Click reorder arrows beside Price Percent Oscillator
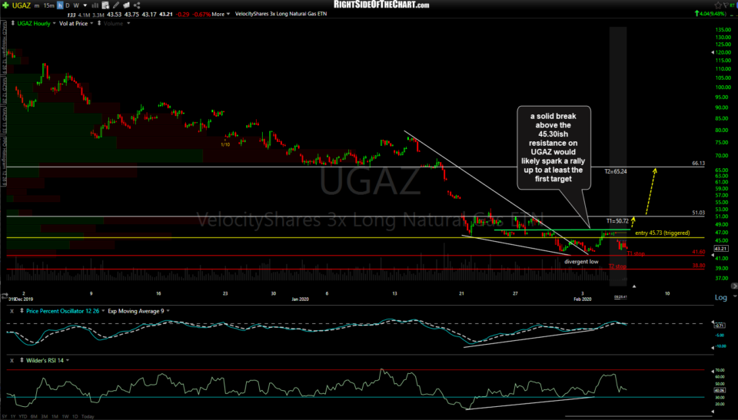Image resolution: width=738 pixels, height=420 pixels. 22,311
